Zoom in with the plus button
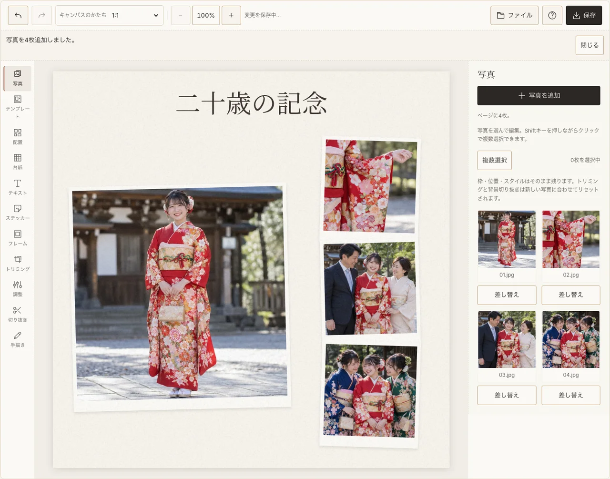 [231, 15]
